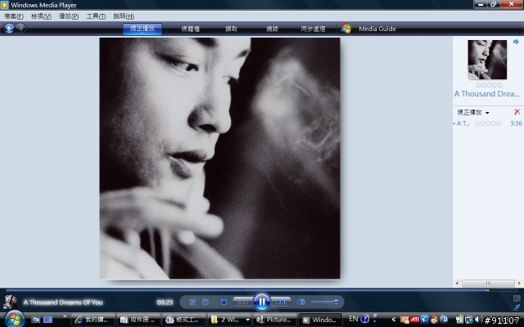Adjust the player volume slider

pyautogui.click(x=325, y=302)
